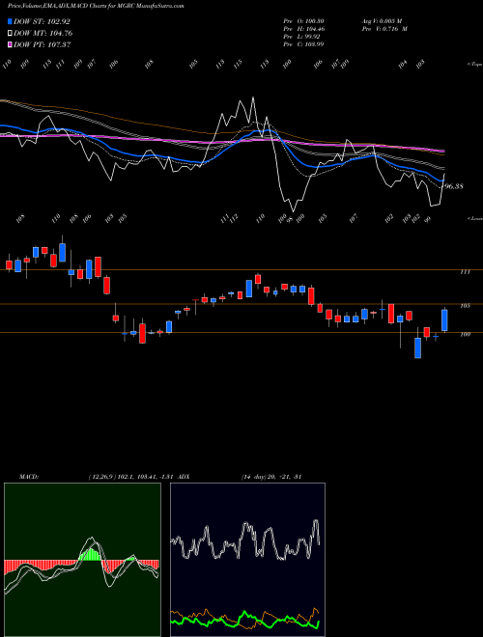Screen dimensions: 483x637
Task: Select the 'DOW ST: 102.92' legend label
Action: pyautogui.click(x=42, y=21)
